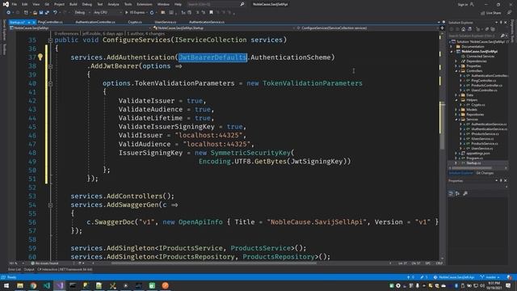
Task: Click the repository name in status bar
Action: [x=454, y=277]
